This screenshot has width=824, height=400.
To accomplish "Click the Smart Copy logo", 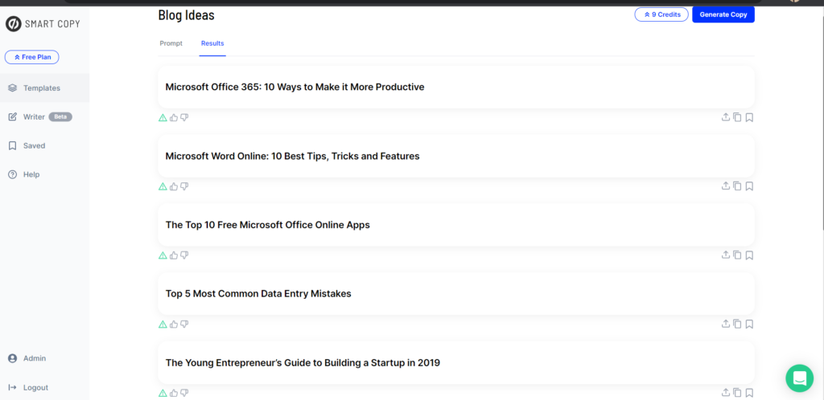I will (43, 24).
